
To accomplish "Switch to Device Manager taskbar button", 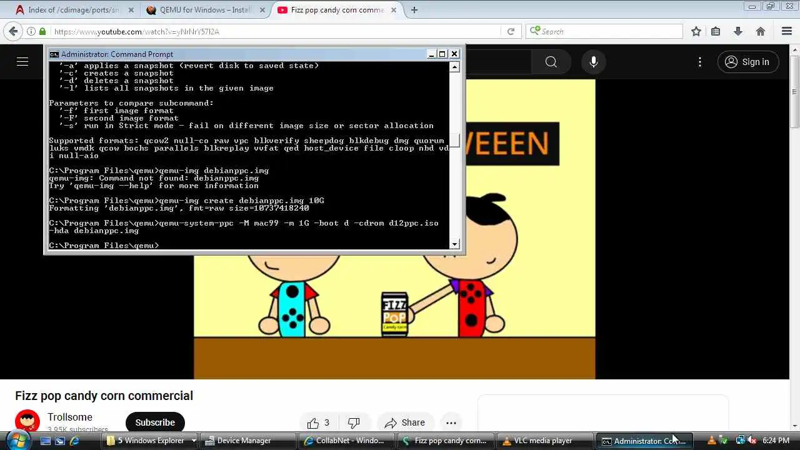I will click(247, 441).
